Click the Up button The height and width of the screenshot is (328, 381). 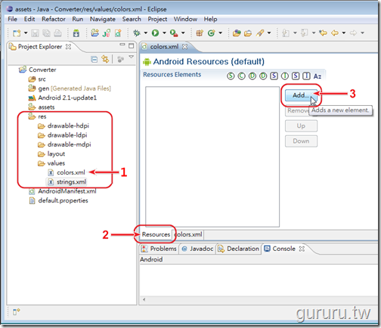pyautogui.click(x=301, y=125)
